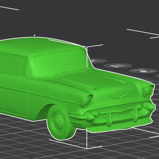Click the third round build-plate icon above the hood
This screenshot has width=159, height=159.
tap(144, 71)
